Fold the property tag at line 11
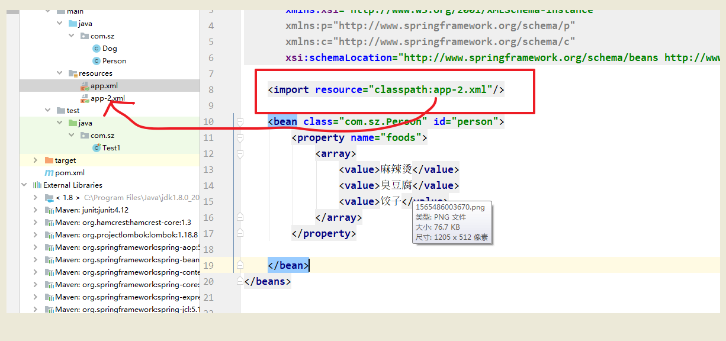 point(240,138)
